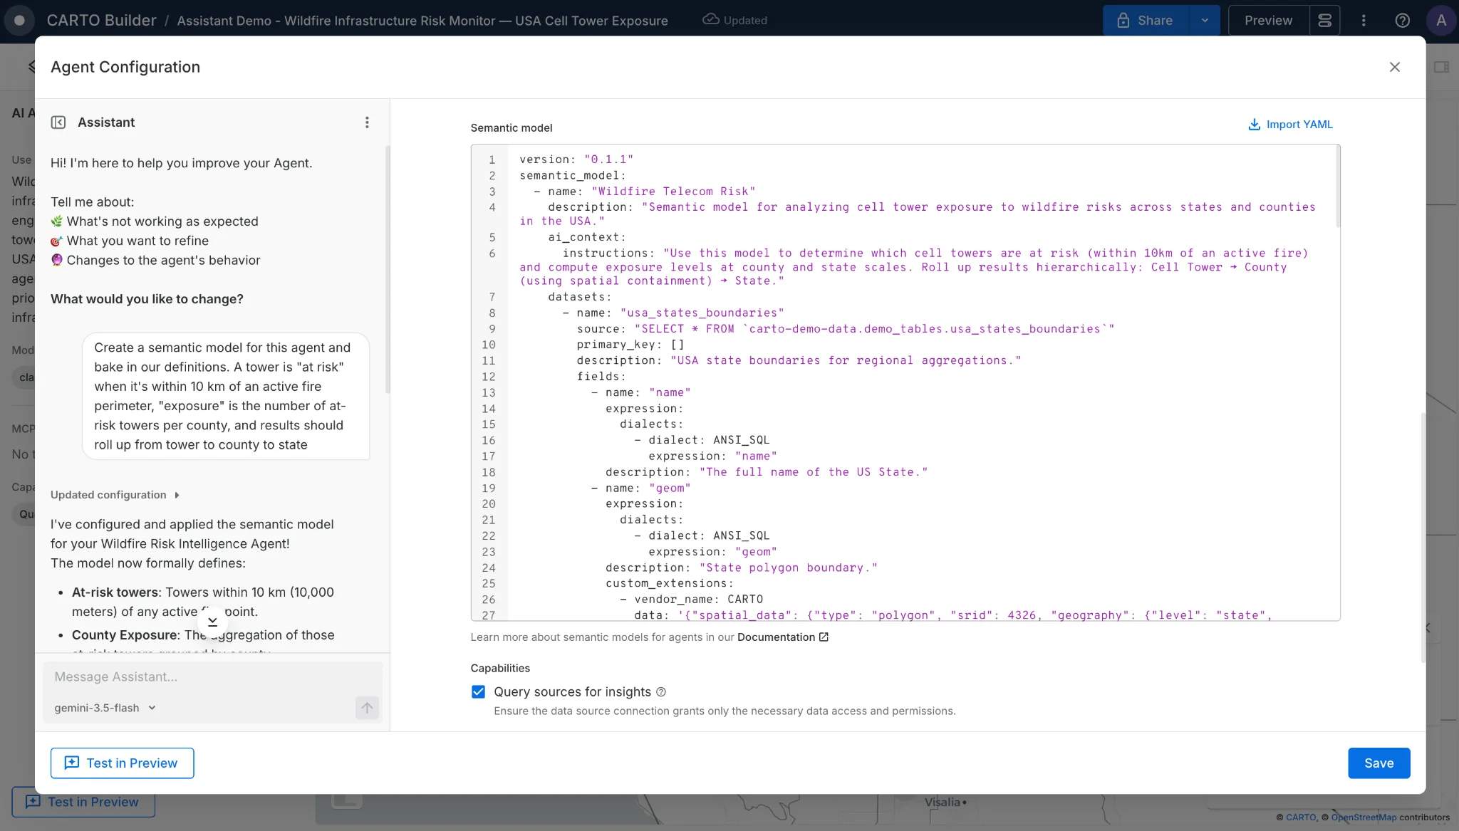Open the Assistant more options menu
The width and height of the screenshot is (1459, 831).
pyautogui.click(x=367, y=122)
